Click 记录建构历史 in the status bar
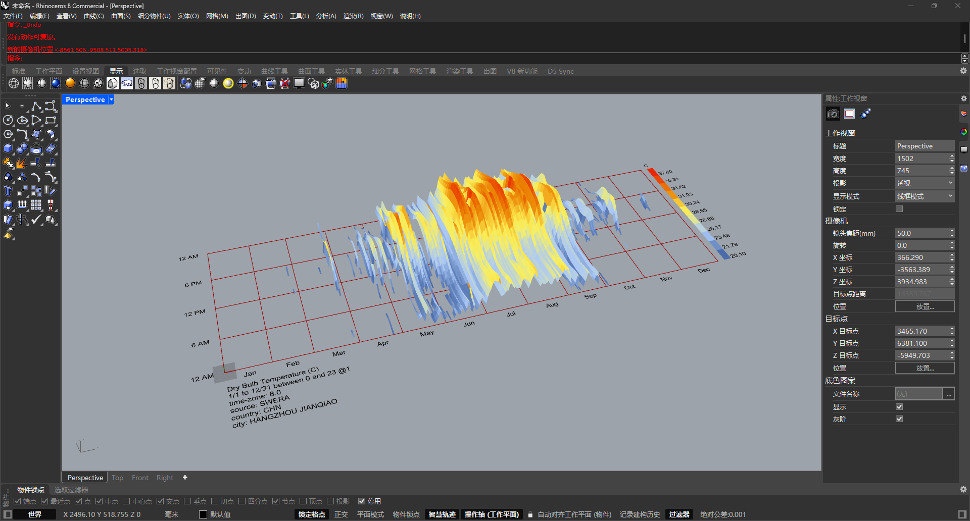This screenshot has width=970, height=521. pyautogui.click(x=640, y=514)
